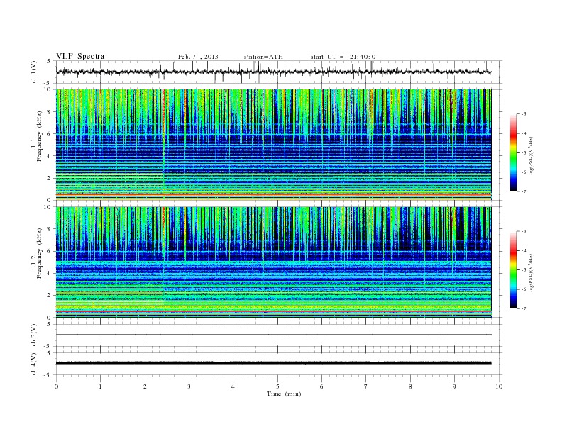Screen dimensions: 562x434
Task: Click the "start UT = 21:40:0" label
Action: pos(343,57)
